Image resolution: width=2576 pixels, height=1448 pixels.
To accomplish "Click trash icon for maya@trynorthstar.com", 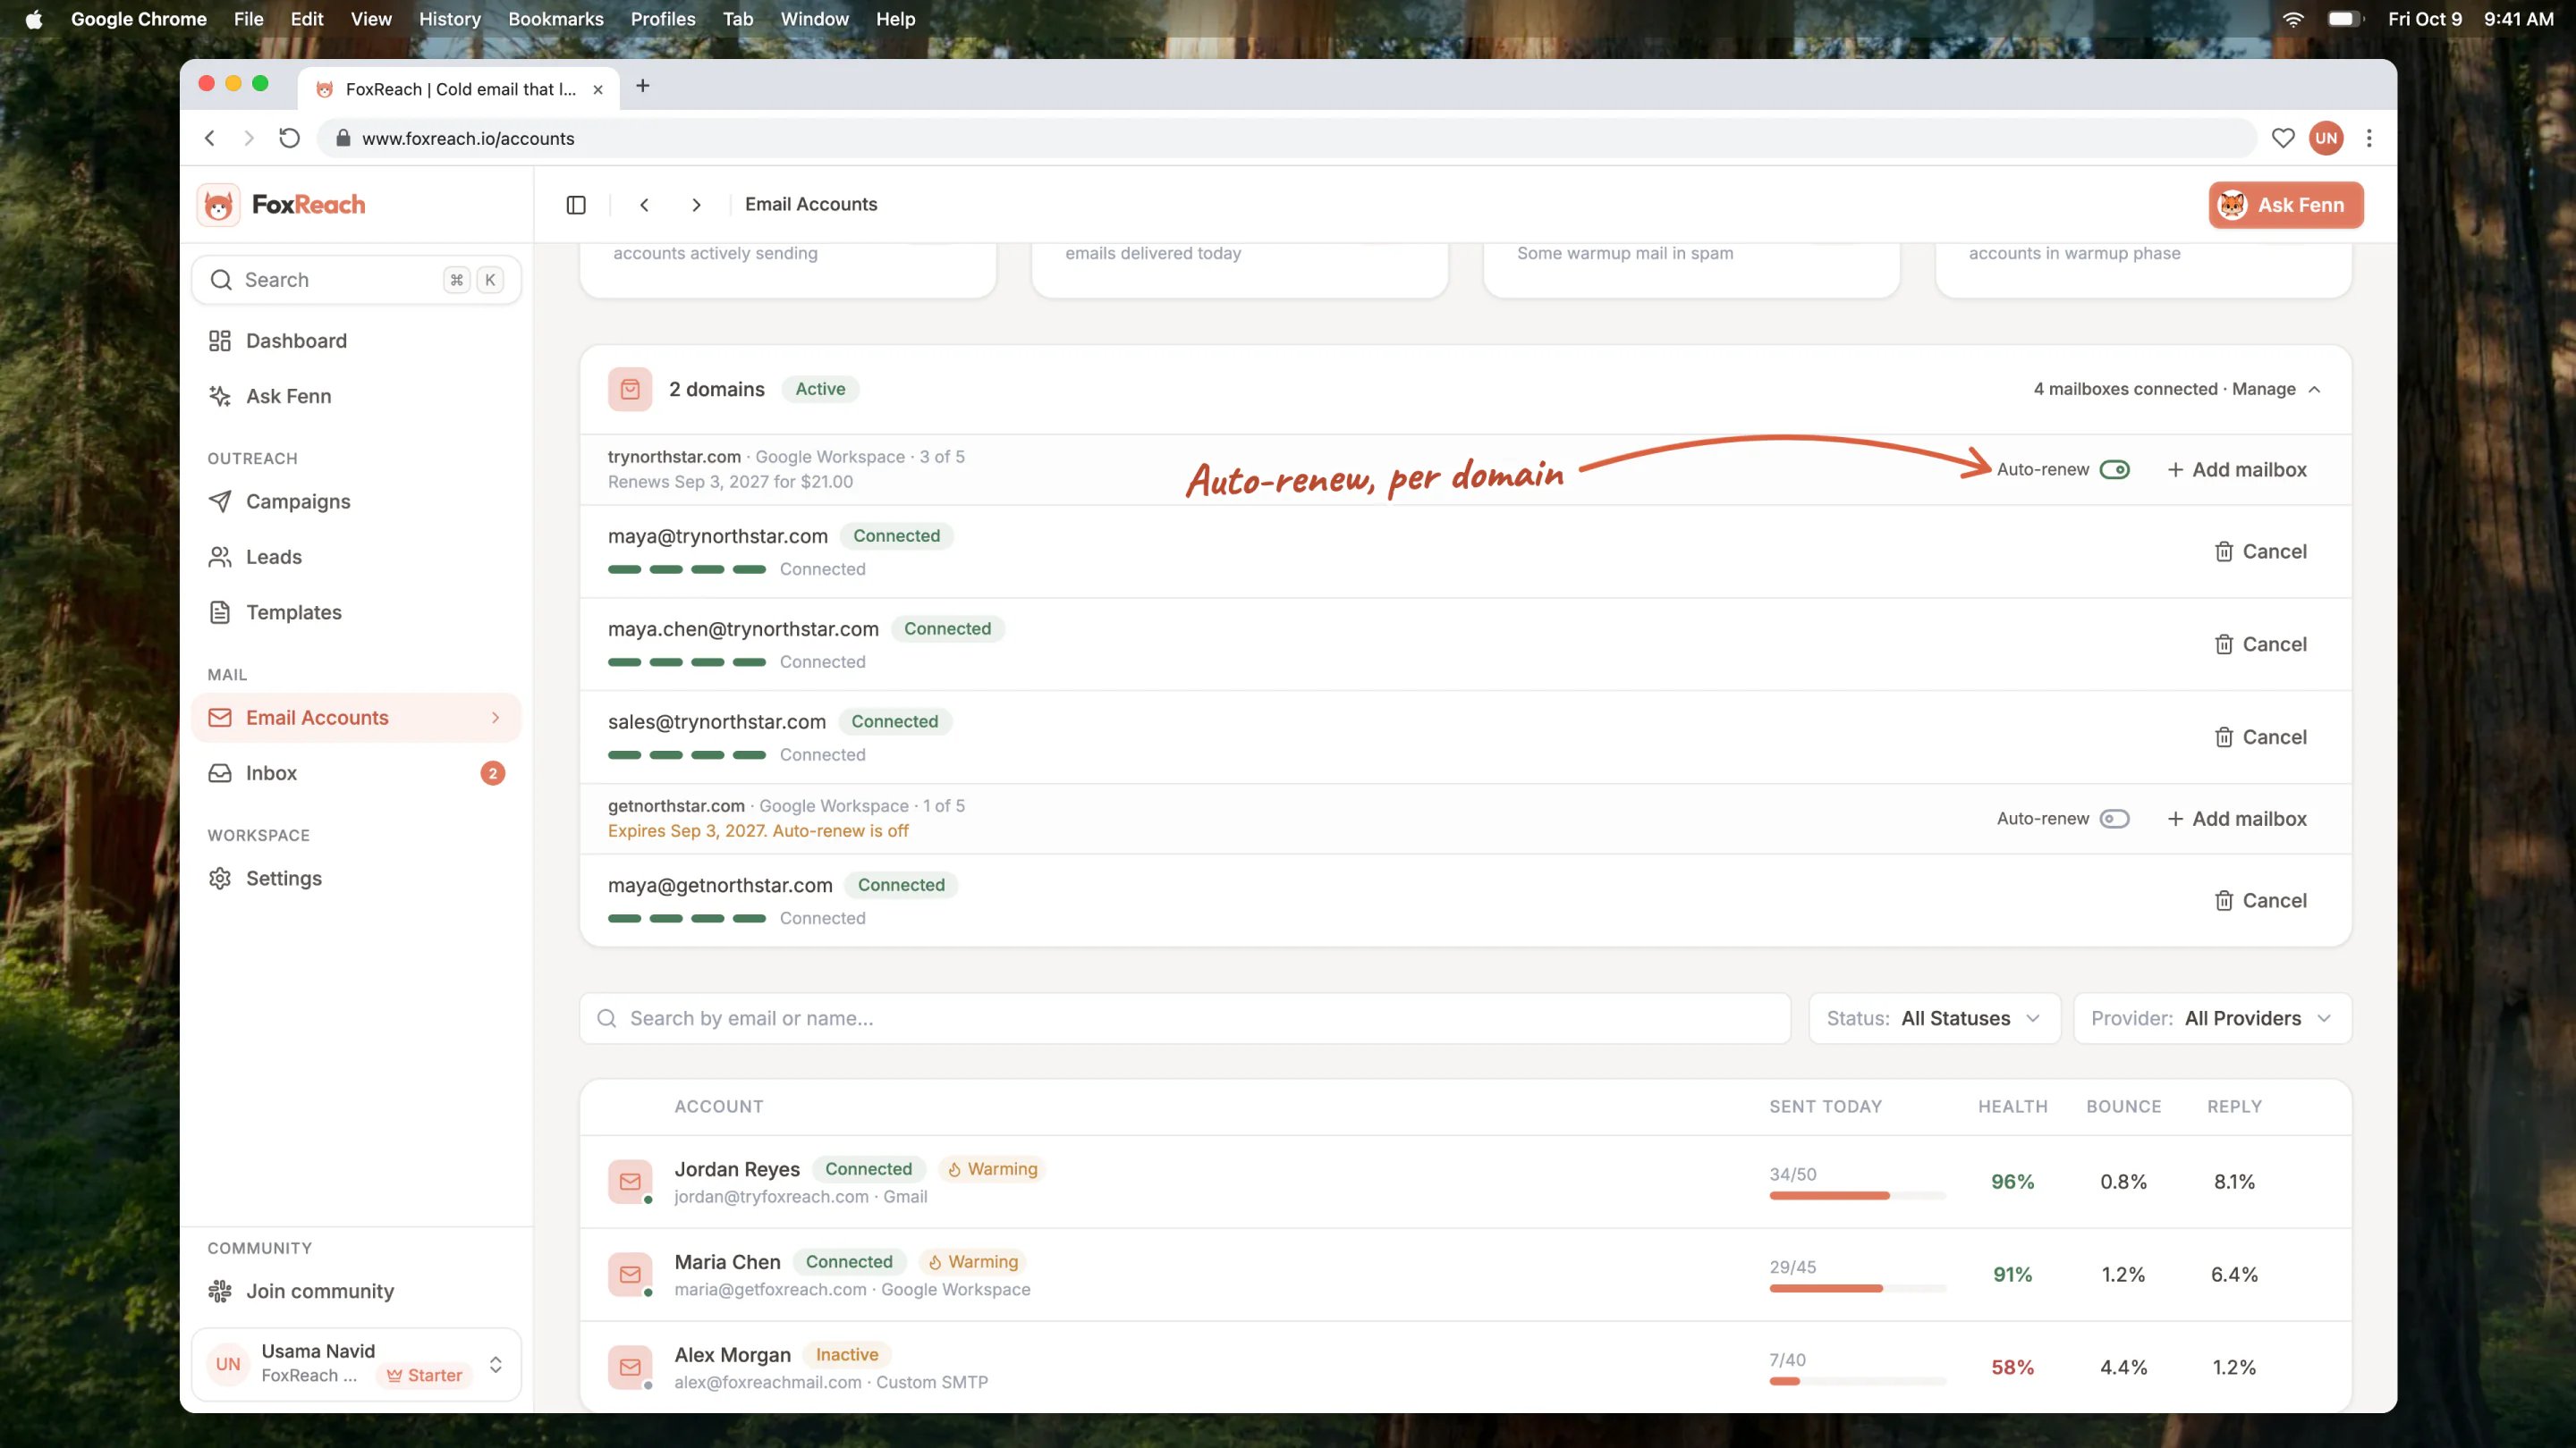I will [2223, 551].
